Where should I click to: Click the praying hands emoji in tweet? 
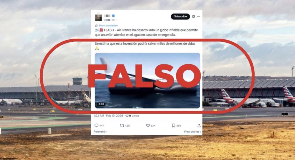(x=97, y=48)
